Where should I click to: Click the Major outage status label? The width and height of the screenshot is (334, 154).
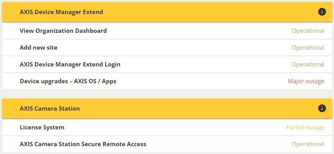tap(306, 81)
